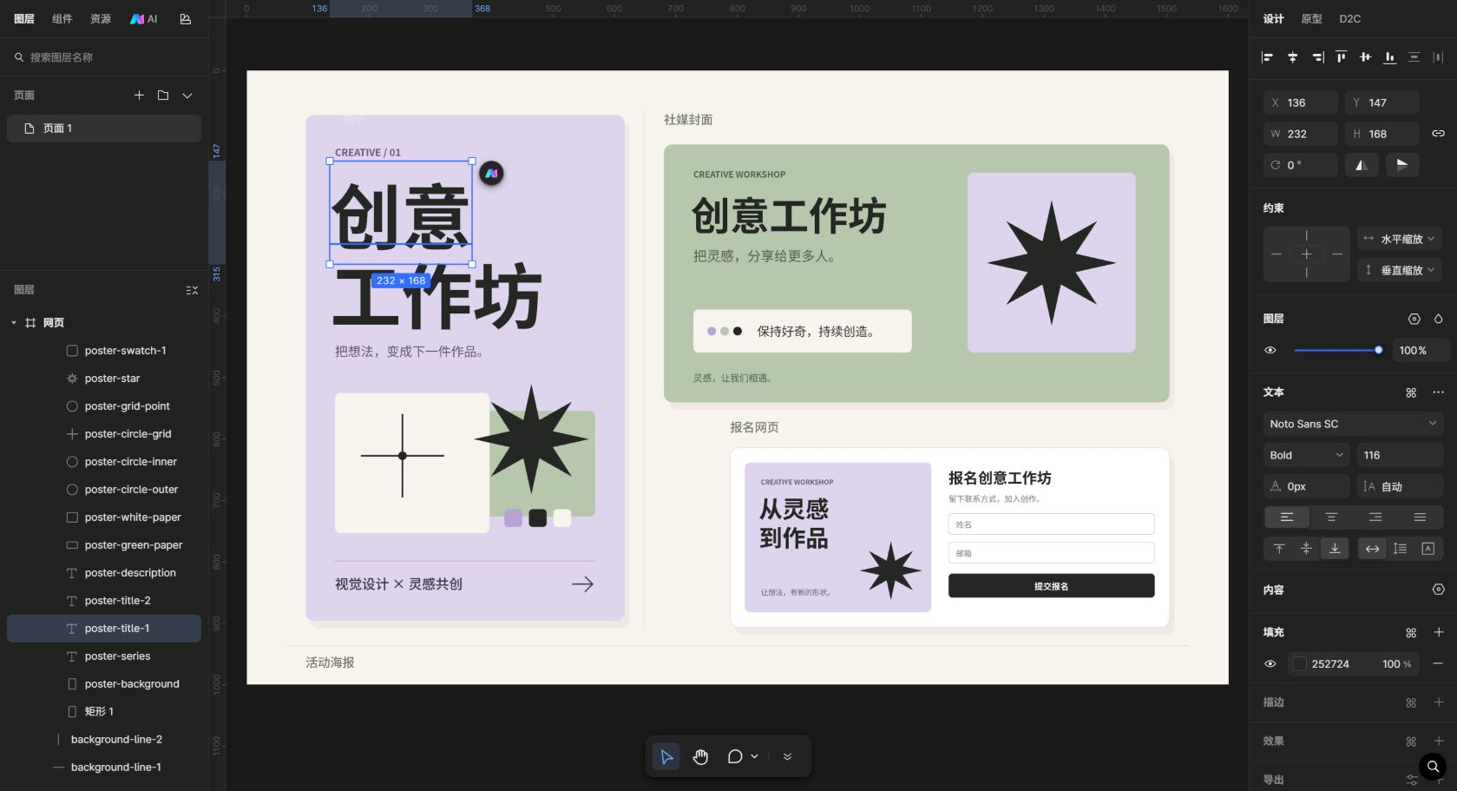Click the align horizontal center icon
The width and height of the screenshot is (1457, 791).
pyautogui.click(x=1292, y=57)
